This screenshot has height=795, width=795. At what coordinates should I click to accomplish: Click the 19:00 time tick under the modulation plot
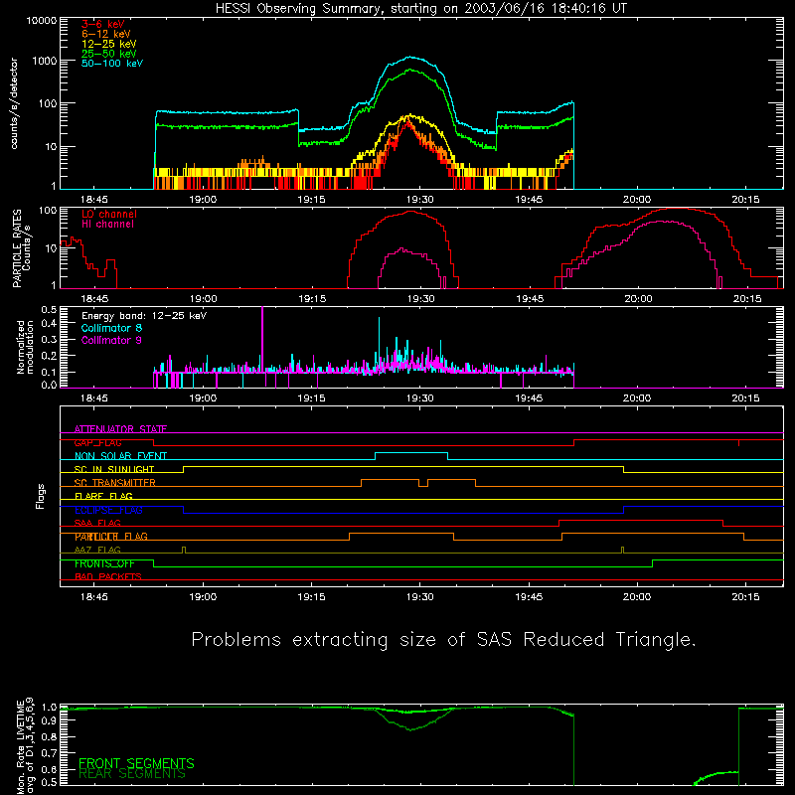coord(203,398)
